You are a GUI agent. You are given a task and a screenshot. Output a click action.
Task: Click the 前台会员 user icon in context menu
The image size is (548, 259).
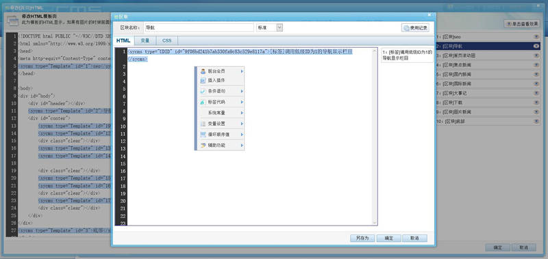[x=203, y=71]
